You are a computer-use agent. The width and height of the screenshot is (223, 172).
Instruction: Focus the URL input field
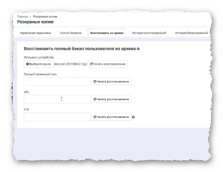57,99
